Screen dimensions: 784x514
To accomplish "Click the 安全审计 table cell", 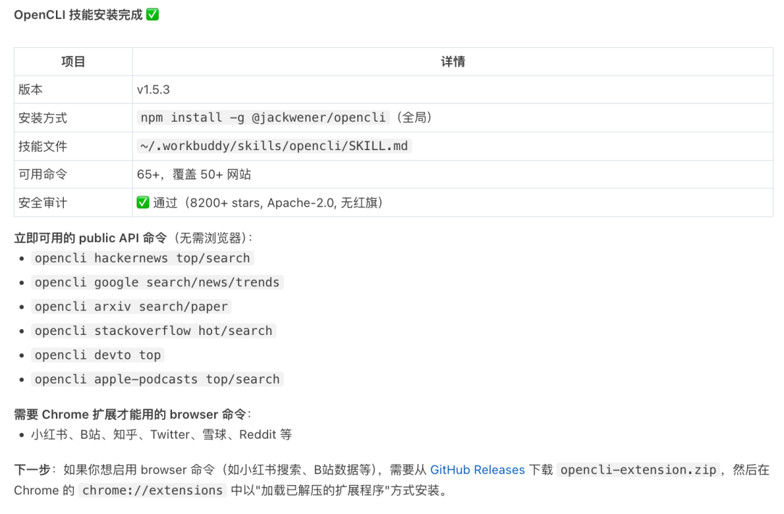I will (x=73, y=203).
